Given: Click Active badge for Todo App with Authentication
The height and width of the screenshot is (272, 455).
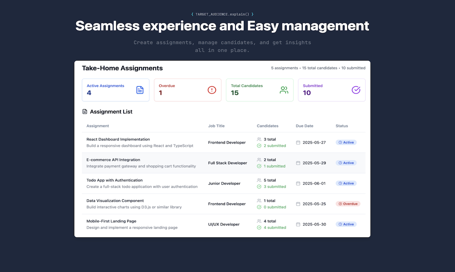Looking at the screenshot, I should tap(346, 183).
